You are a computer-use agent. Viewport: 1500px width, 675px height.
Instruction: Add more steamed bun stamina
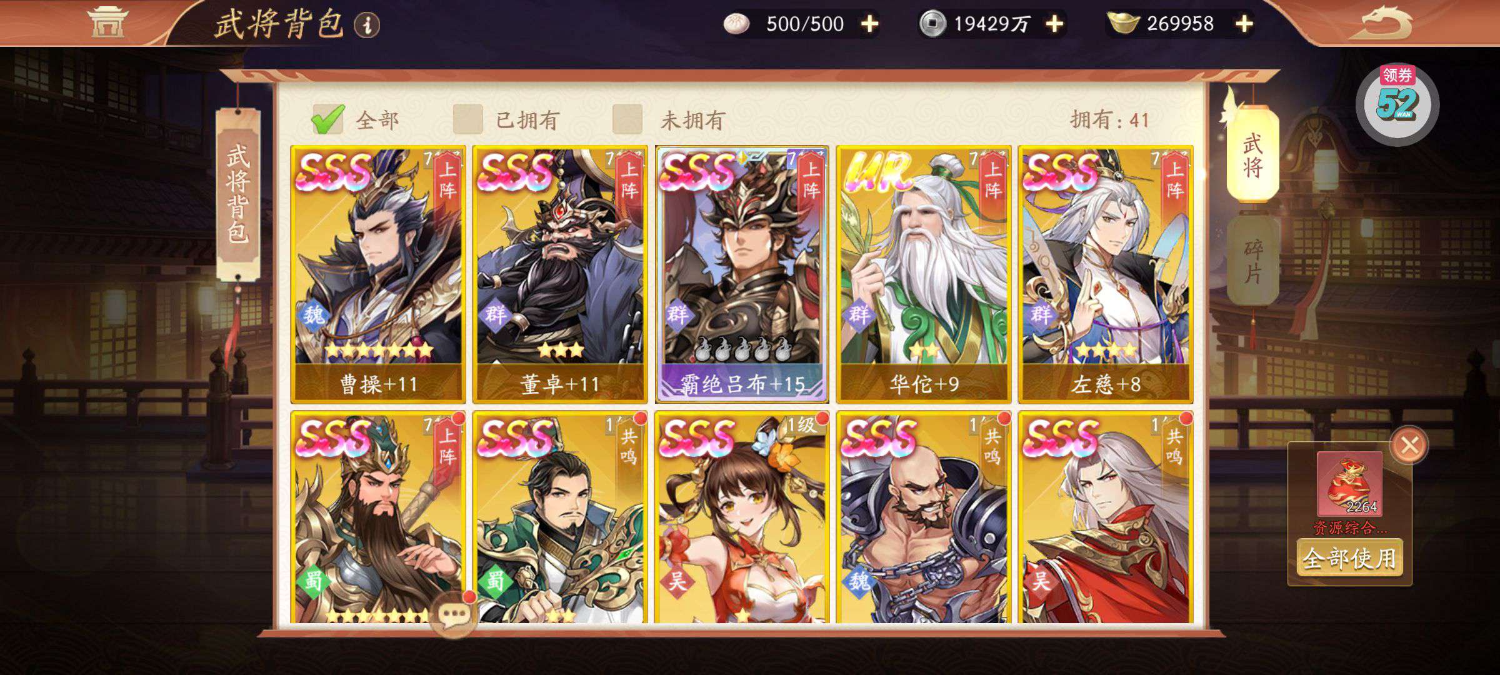click(x=869, y=24)
